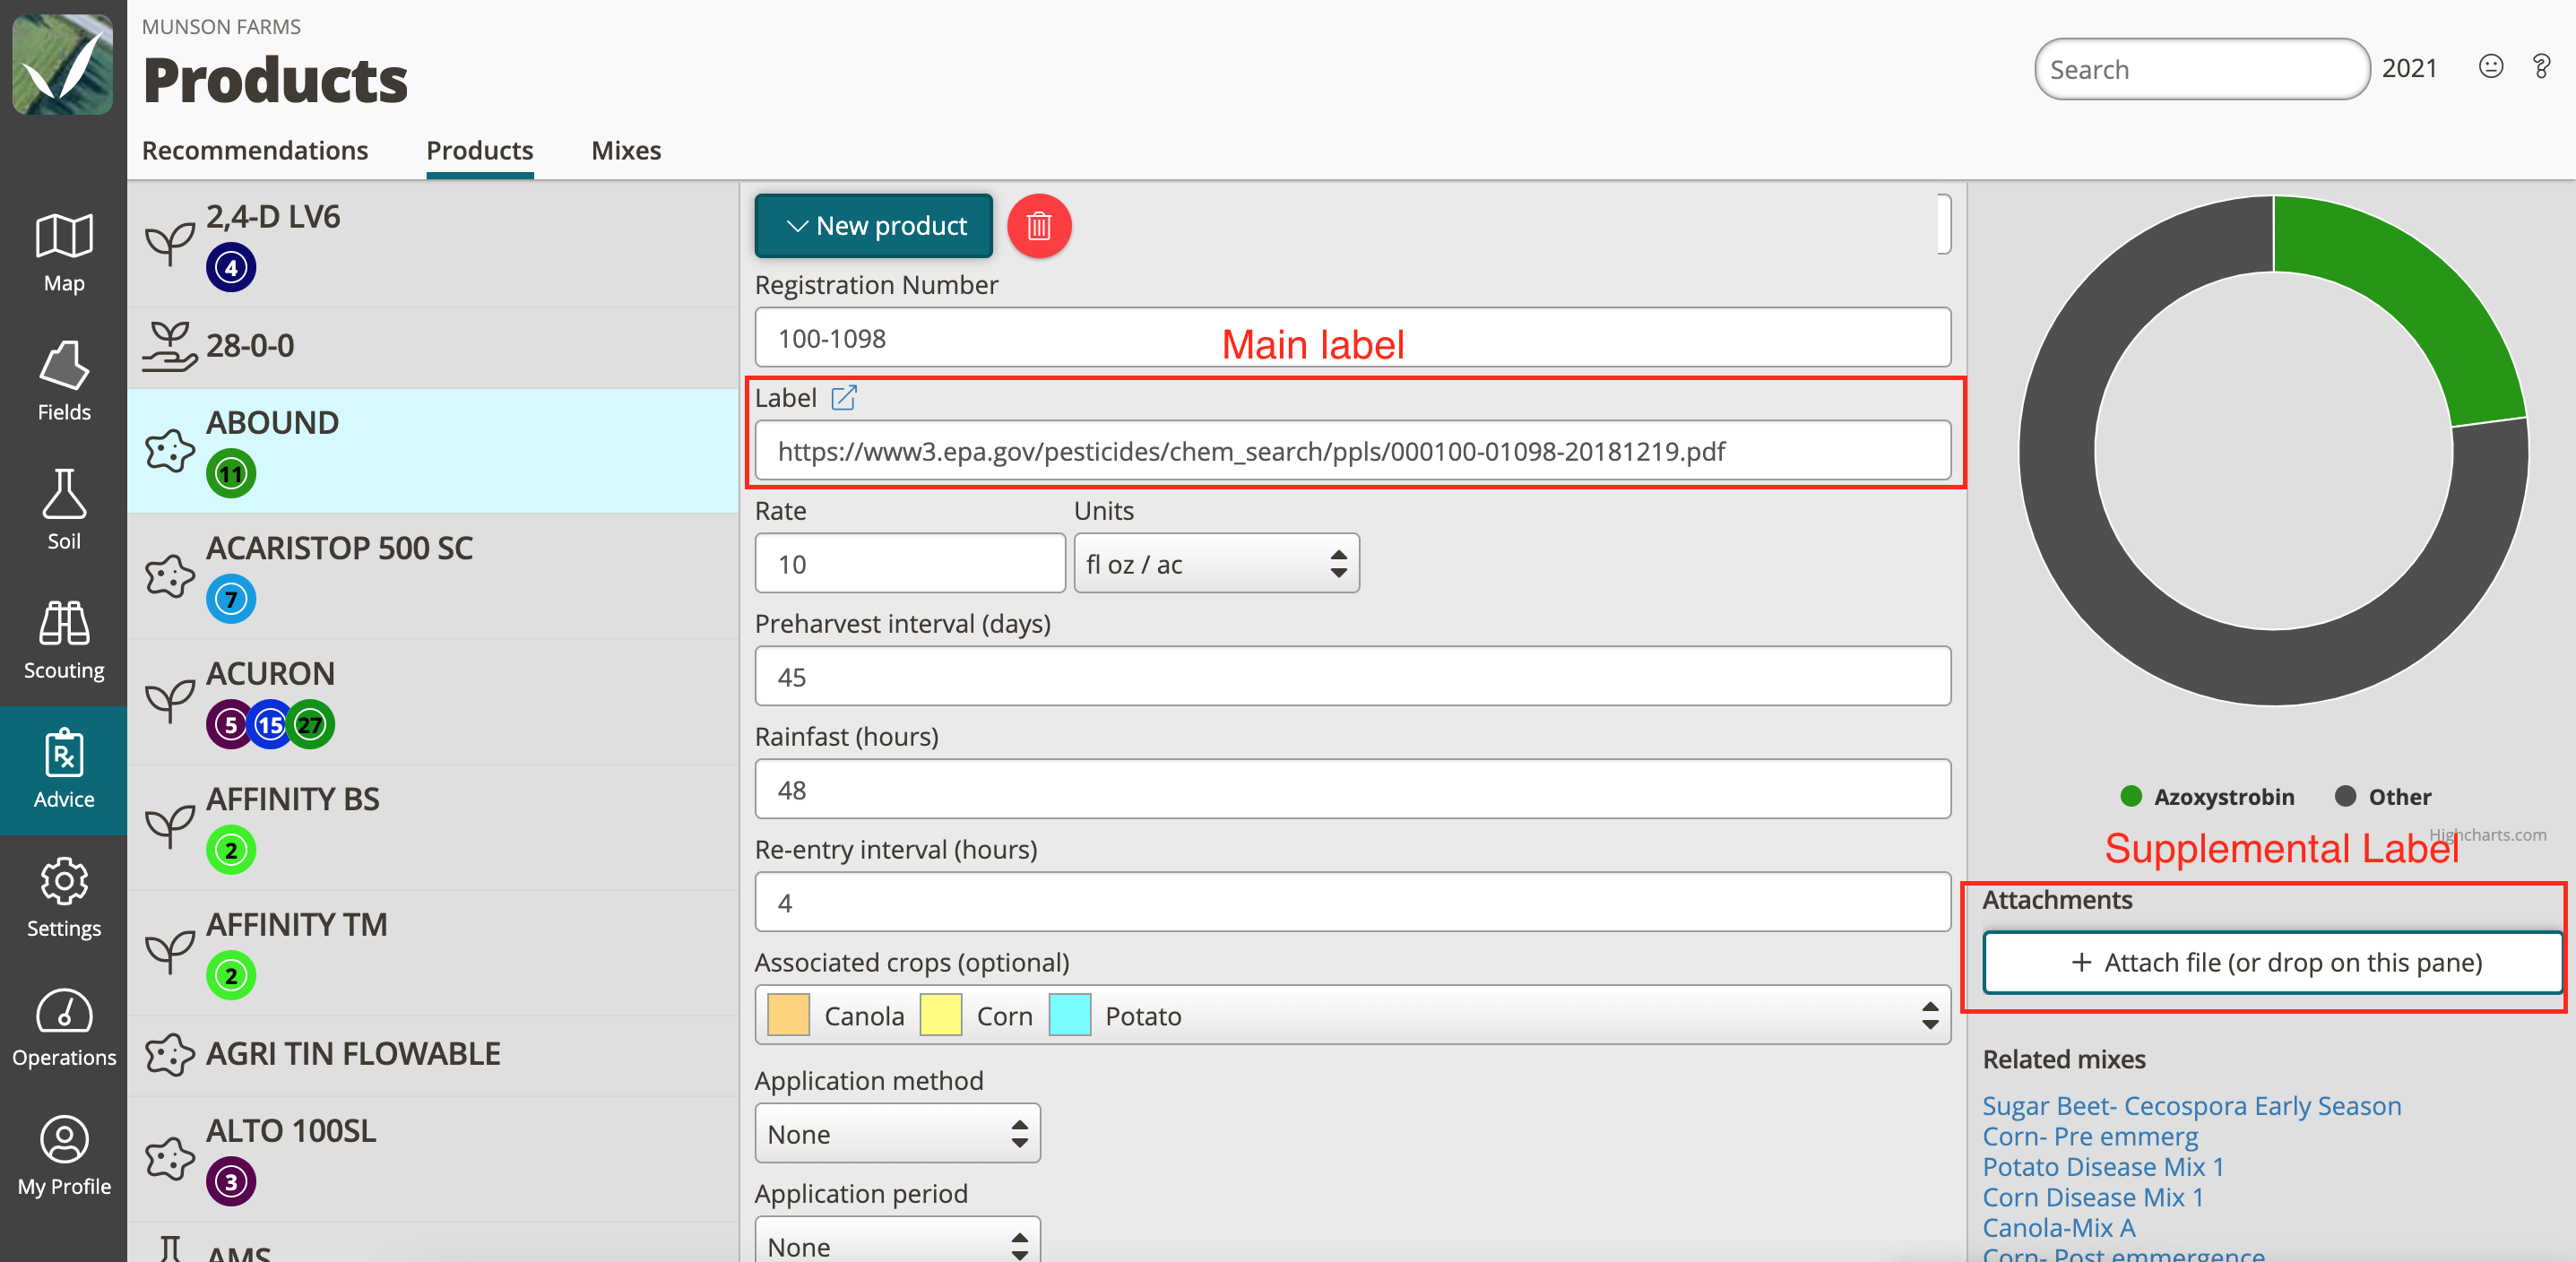Open label PDF via external link icon
The height and width of the screenshot is (1262, 2576).
[x=844, y=398]
